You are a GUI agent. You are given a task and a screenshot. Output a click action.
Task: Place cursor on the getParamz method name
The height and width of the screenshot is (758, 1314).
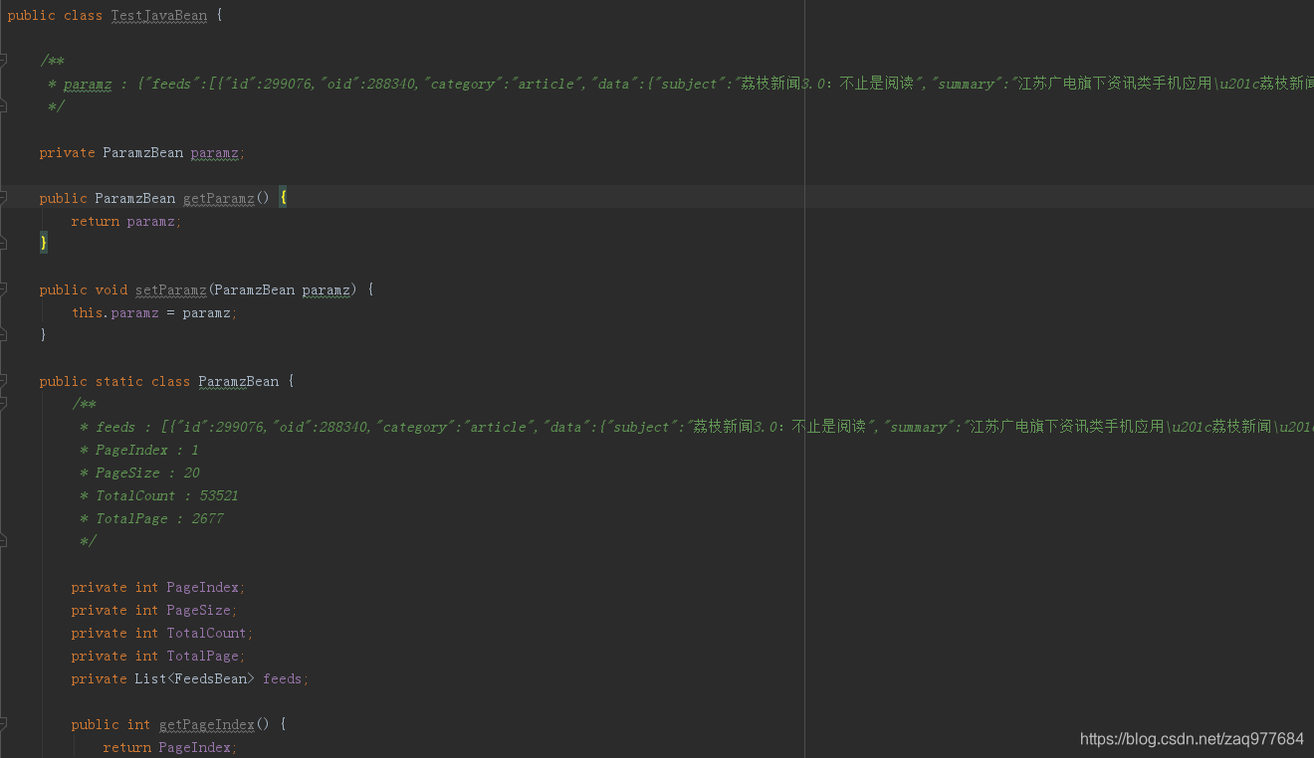pos(217,198)
